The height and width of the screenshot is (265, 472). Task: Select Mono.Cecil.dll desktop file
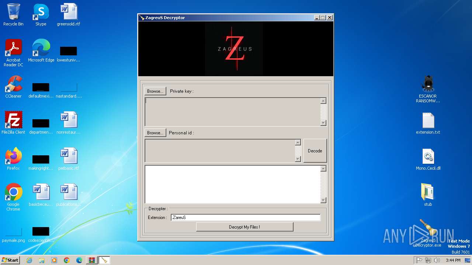428,159
